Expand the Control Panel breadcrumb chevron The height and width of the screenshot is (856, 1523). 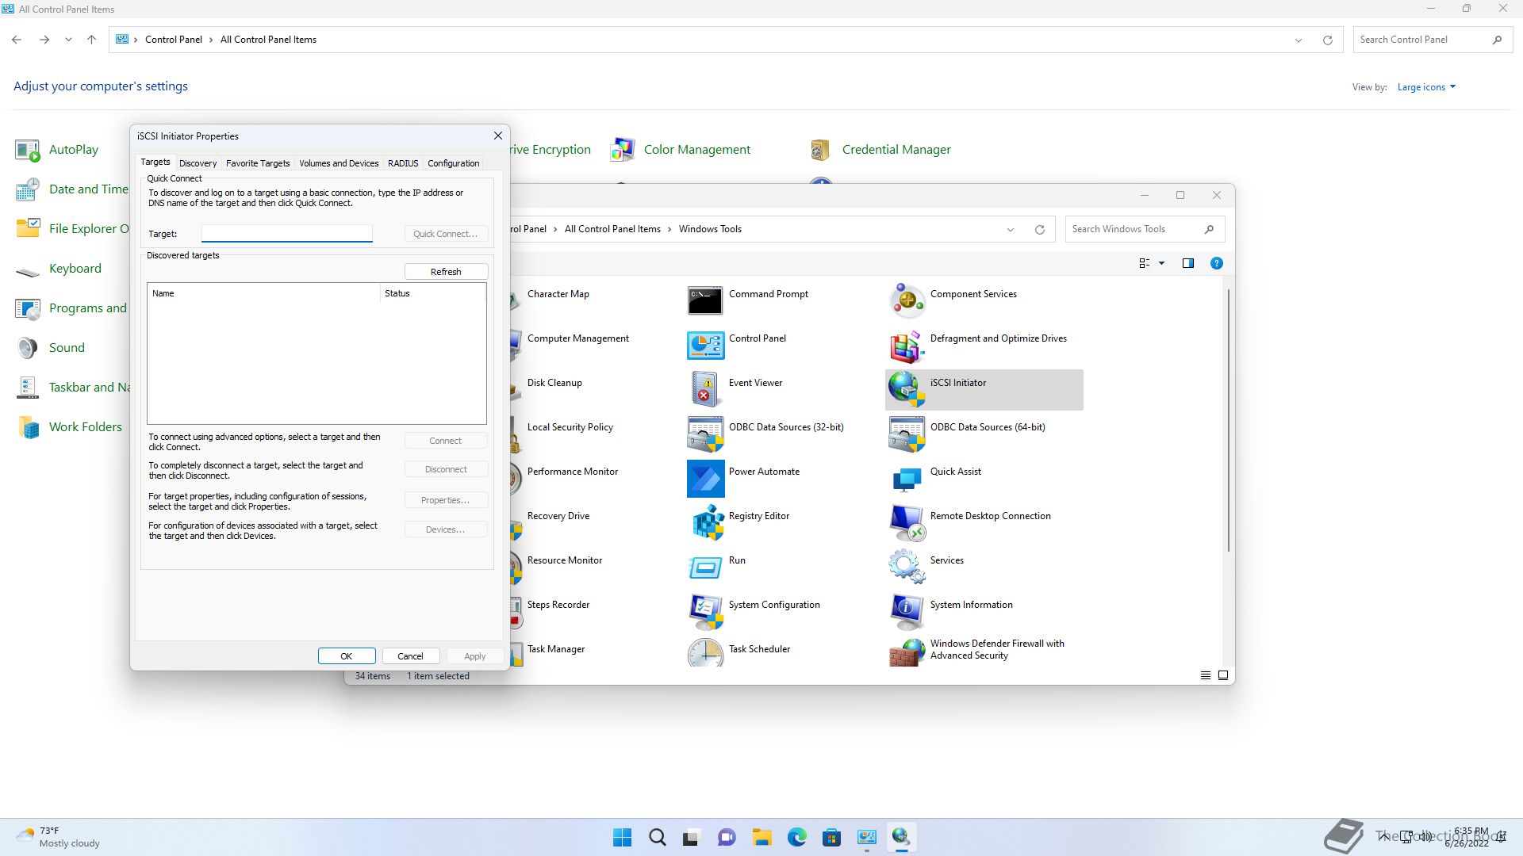(x=211, y=40)
